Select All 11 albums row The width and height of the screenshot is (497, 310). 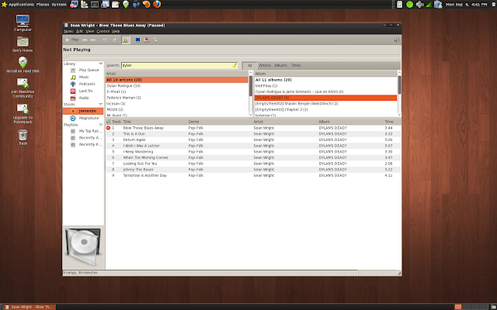pyautogui.click(x=325, y=80)
